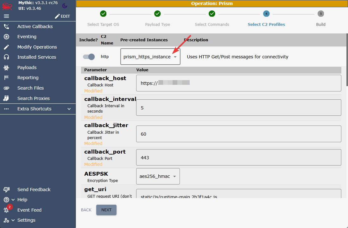Open prism_https_instance dropdown
The width and height of the screenshot is (348, 228).
pos(150,57)
